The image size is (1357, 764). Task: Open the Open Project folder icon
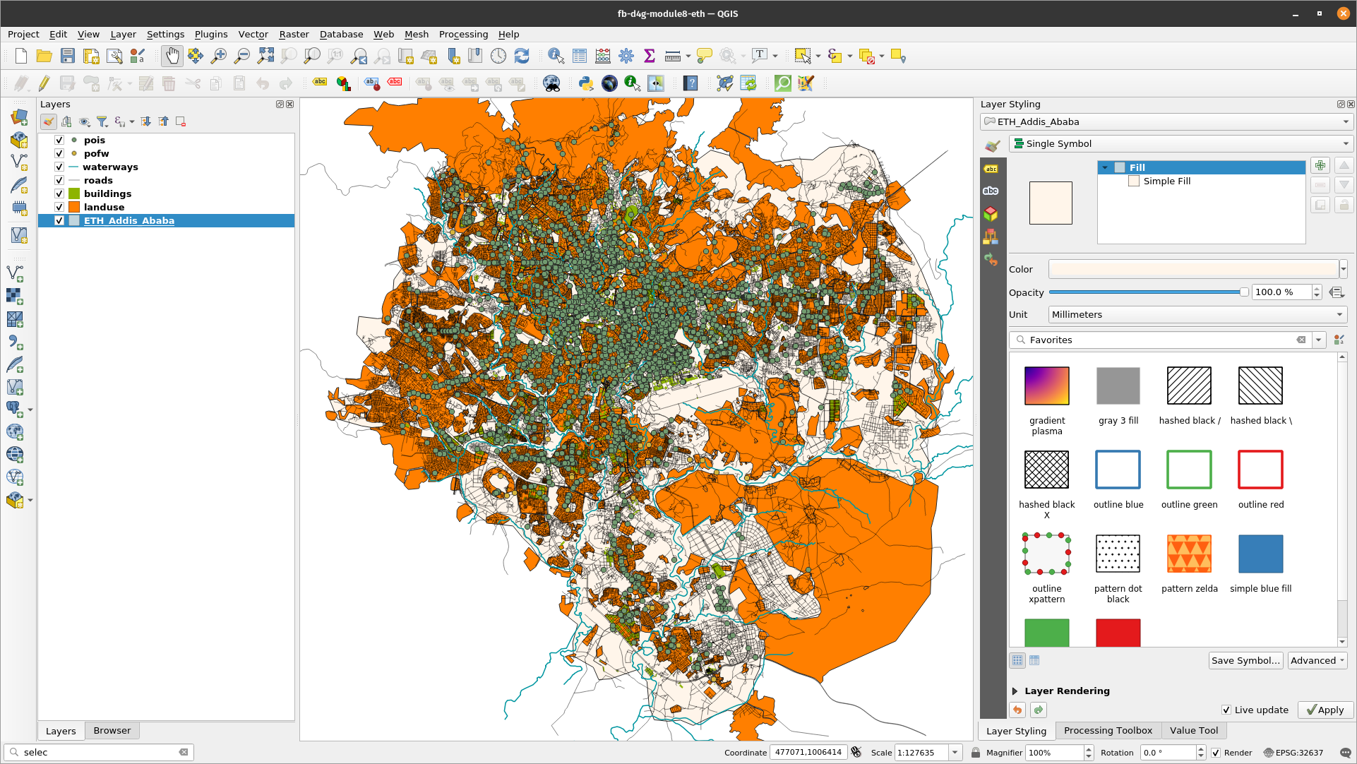pyautogui.click(x=44, y=56)
